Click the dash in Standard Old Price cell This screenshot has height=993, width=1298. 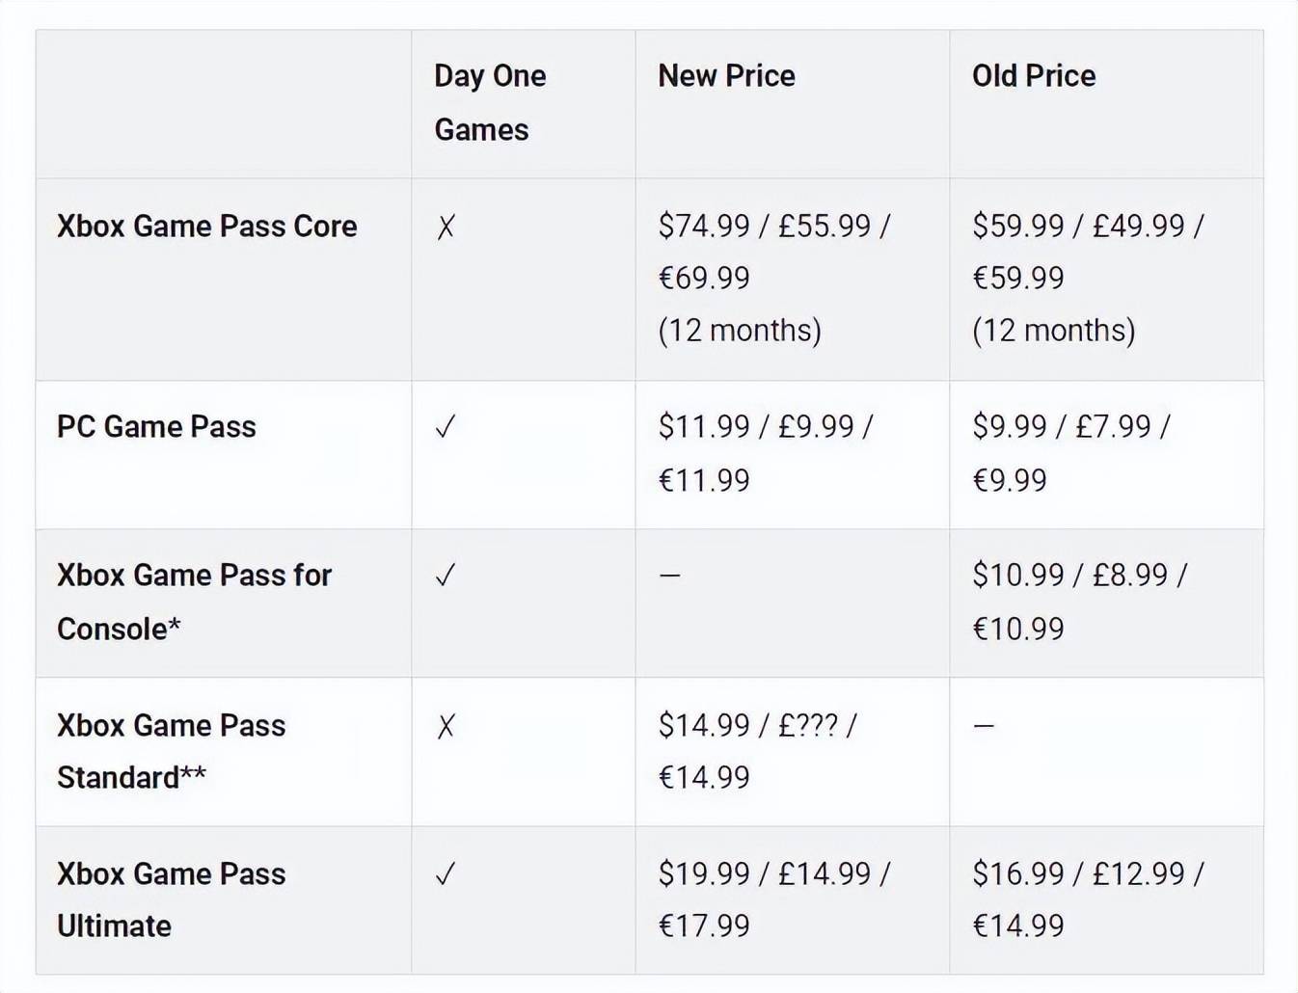(984, 726)
